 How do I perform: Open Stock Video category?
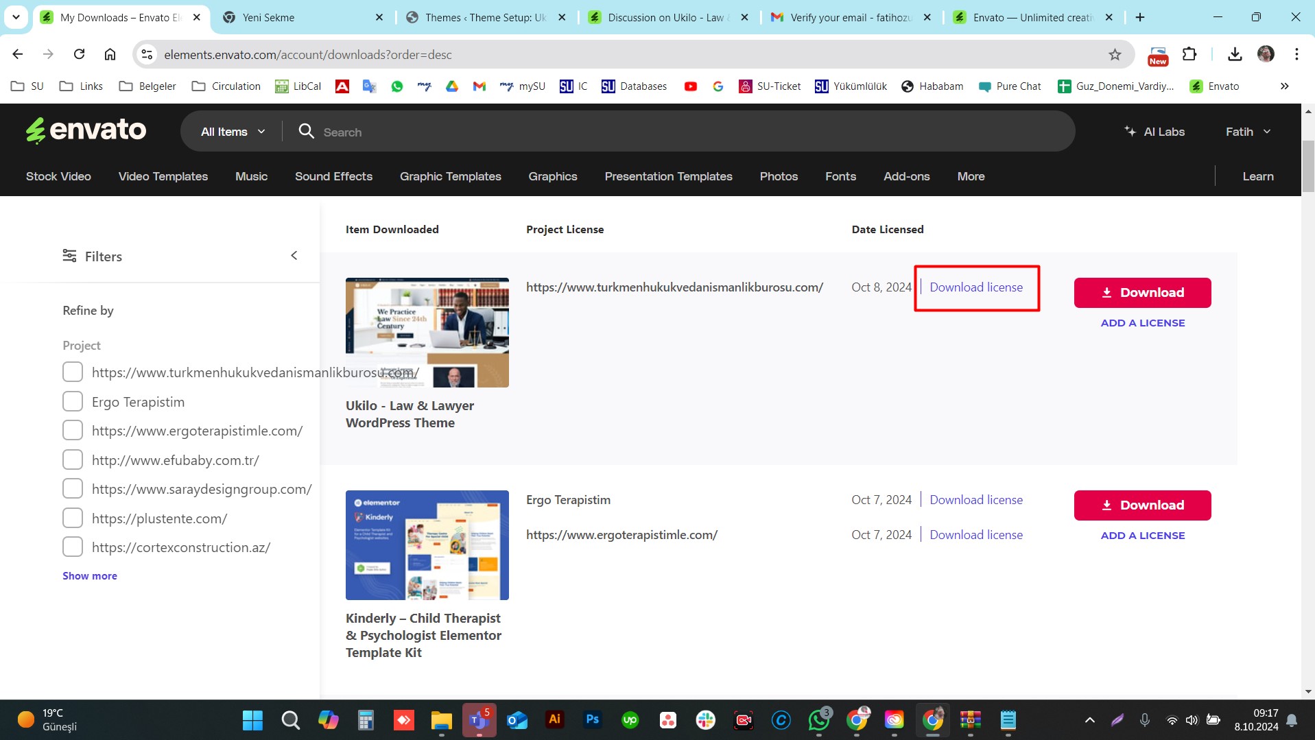[x=58, y=176]
